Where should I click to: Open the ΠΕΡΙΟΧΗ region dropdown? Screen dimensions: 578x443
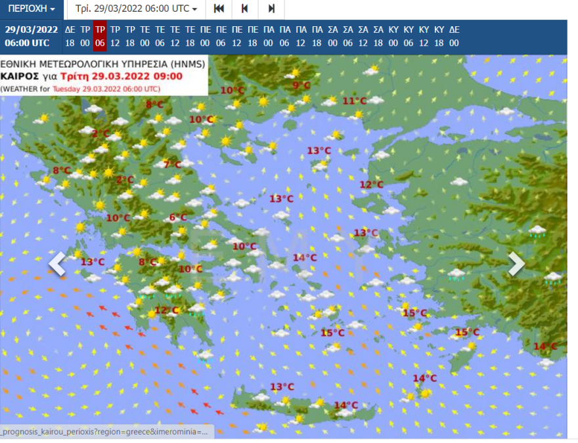click(x=30, y=9)
